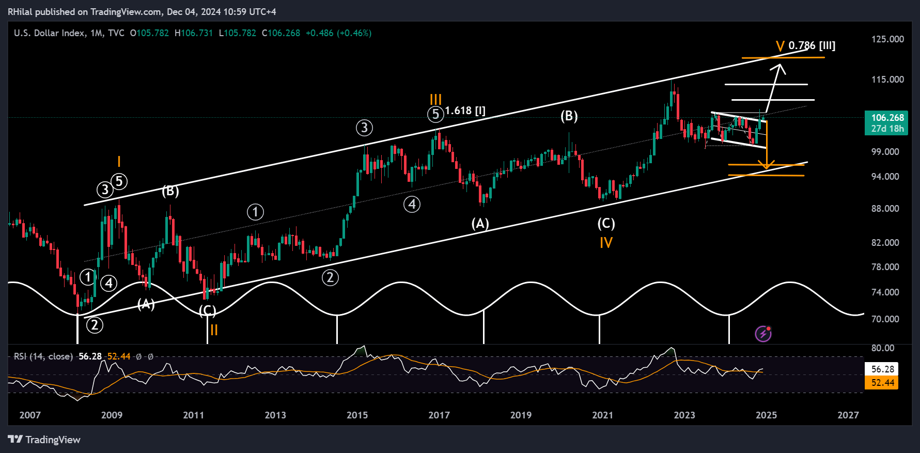The width and height of the screenshot is (920, 453).
Task: Select the 1.618 [I] Fibonacci label
Action: coord(465,111)
